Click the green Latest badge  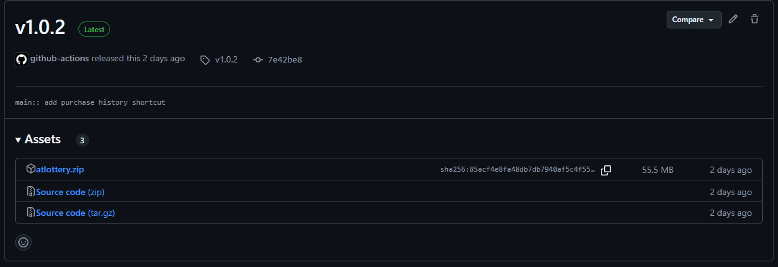click(x=94, y=29)
